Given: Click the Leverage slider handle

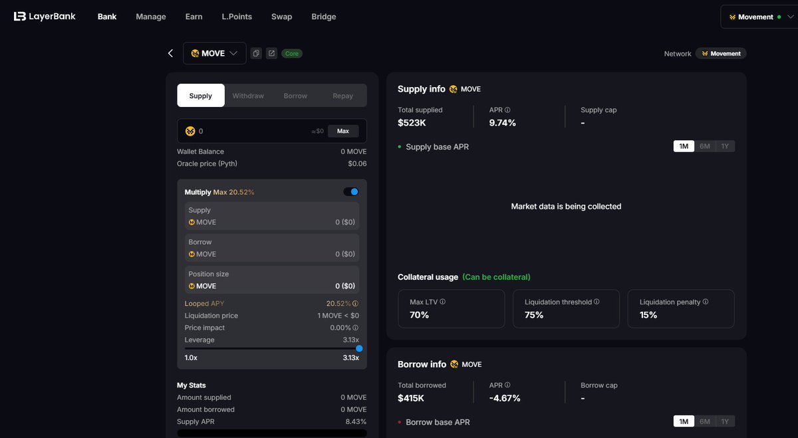Looking at the screenshot, I should (x=359, y=348).
